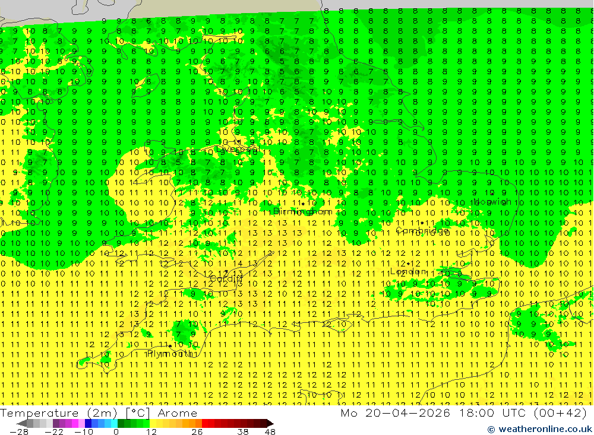Click the 'Temperature (2m)' title text
The width and height of the screenshot is (594, 435).
click(x=58, y=413)
